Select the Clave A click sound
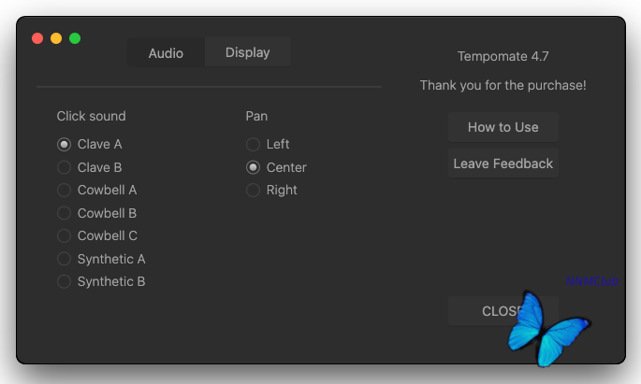 coord(65,145)
